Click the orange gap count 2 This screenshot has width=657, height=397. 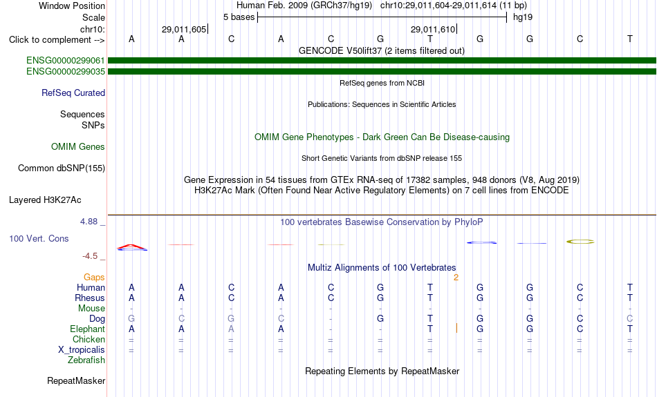456,278
